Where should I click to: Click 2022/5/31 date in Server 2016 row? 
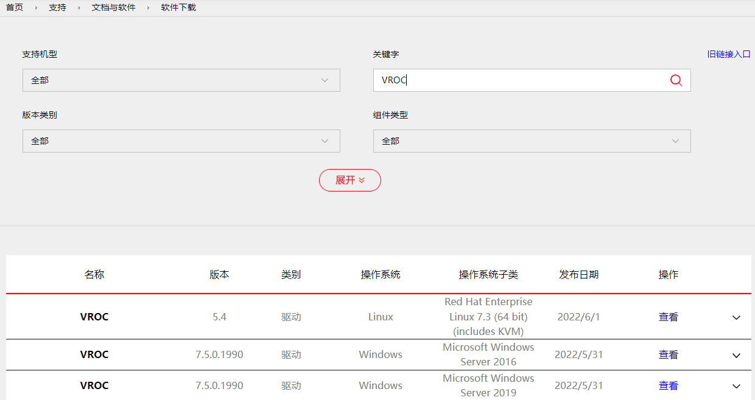579,354
